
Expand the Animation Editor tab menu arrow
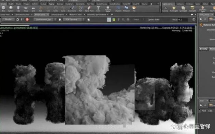coord(32,15)
